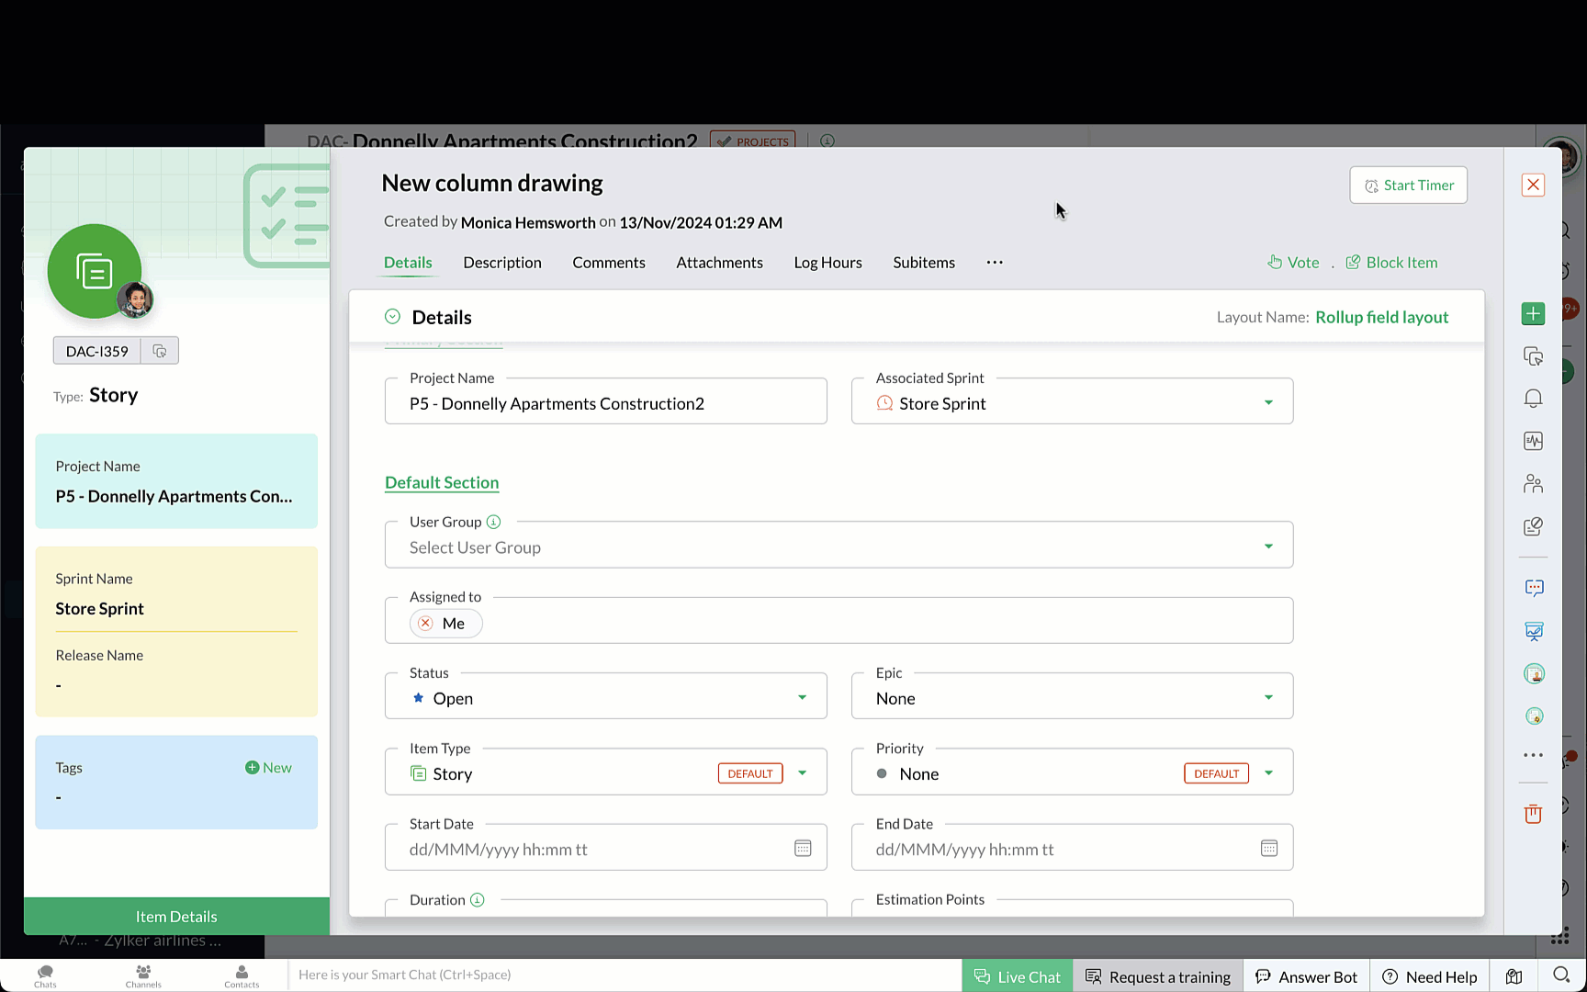
Task: Expand the Associated Sprint dropdown
Action: pyautogui.click(x=1268, y=402)
